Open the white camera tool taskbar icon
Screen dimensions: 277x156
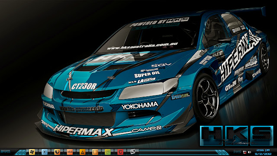(133, 152)
